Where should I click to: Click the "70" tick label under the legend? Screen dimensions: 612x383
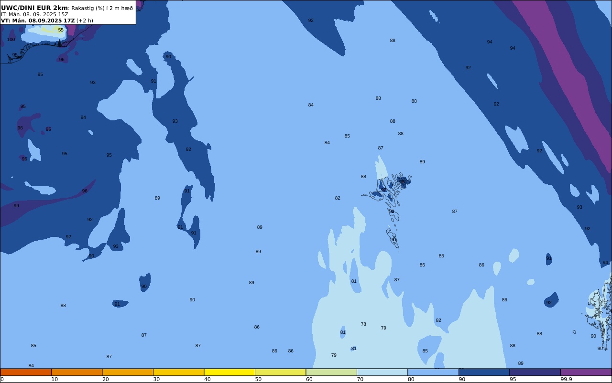(x=360, y=379)
